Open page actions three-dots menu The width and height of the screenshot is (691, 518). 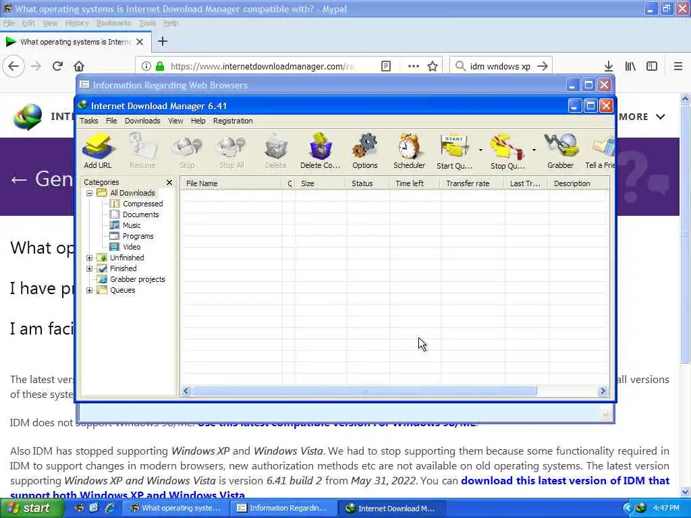[414, 66]
